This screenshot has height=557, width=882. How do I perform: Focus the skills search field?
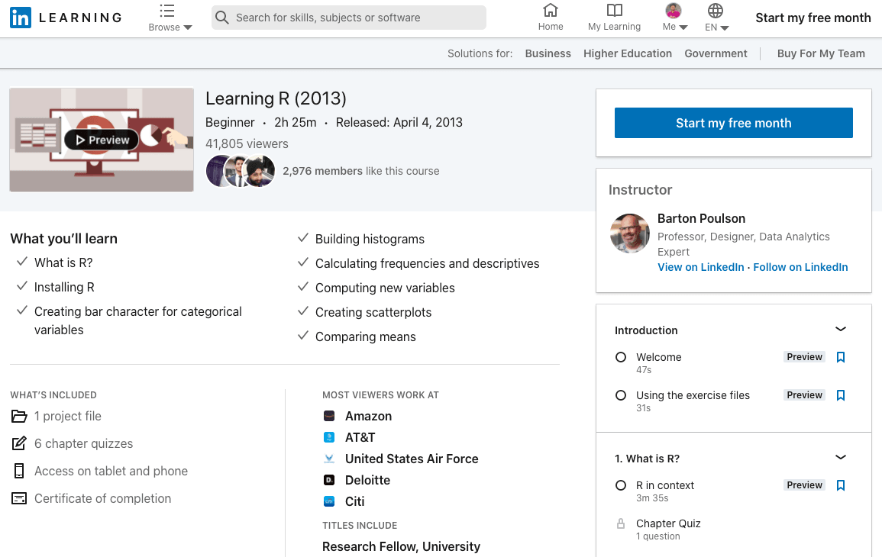pyautogui.click(x=349, y=18)
